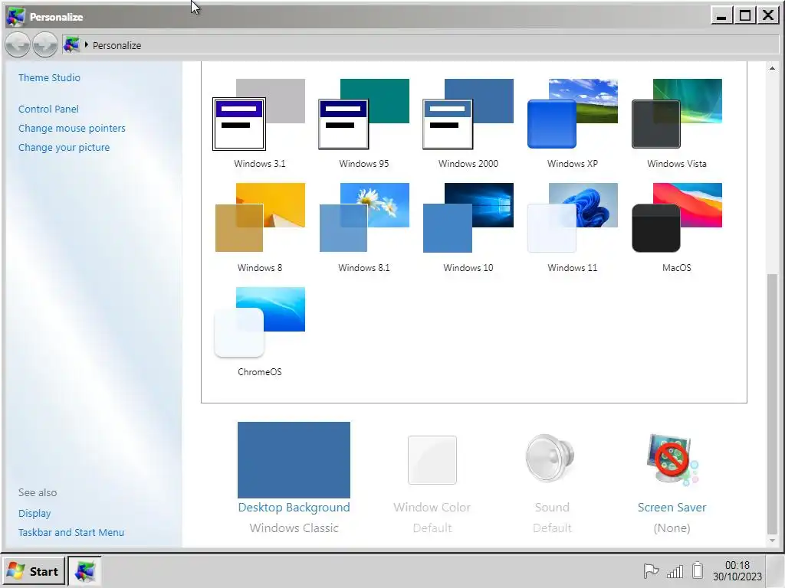
Task: Click the scrollbar up arrow
Action: [773, 68]
